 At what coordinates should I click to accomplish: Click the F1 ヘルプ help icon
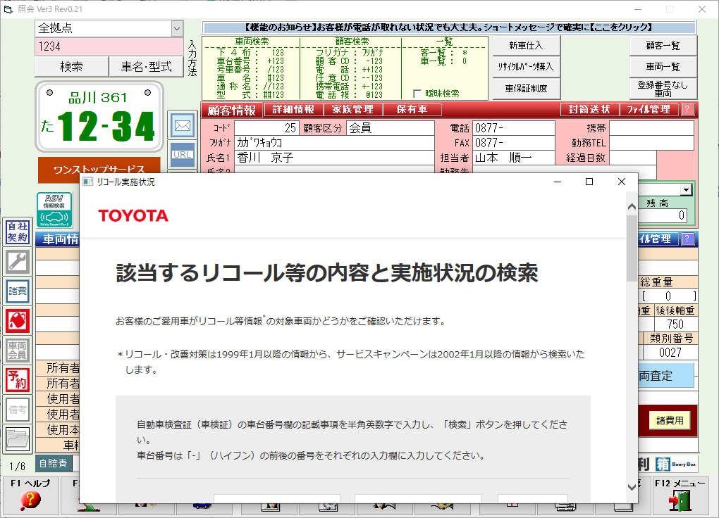pyautogui.click(x=30, y=495)
